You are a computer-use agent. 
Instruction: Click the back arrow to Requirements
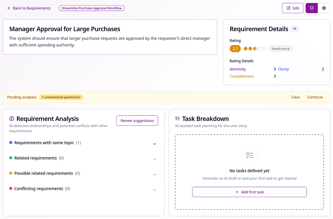tap(8, 8)
